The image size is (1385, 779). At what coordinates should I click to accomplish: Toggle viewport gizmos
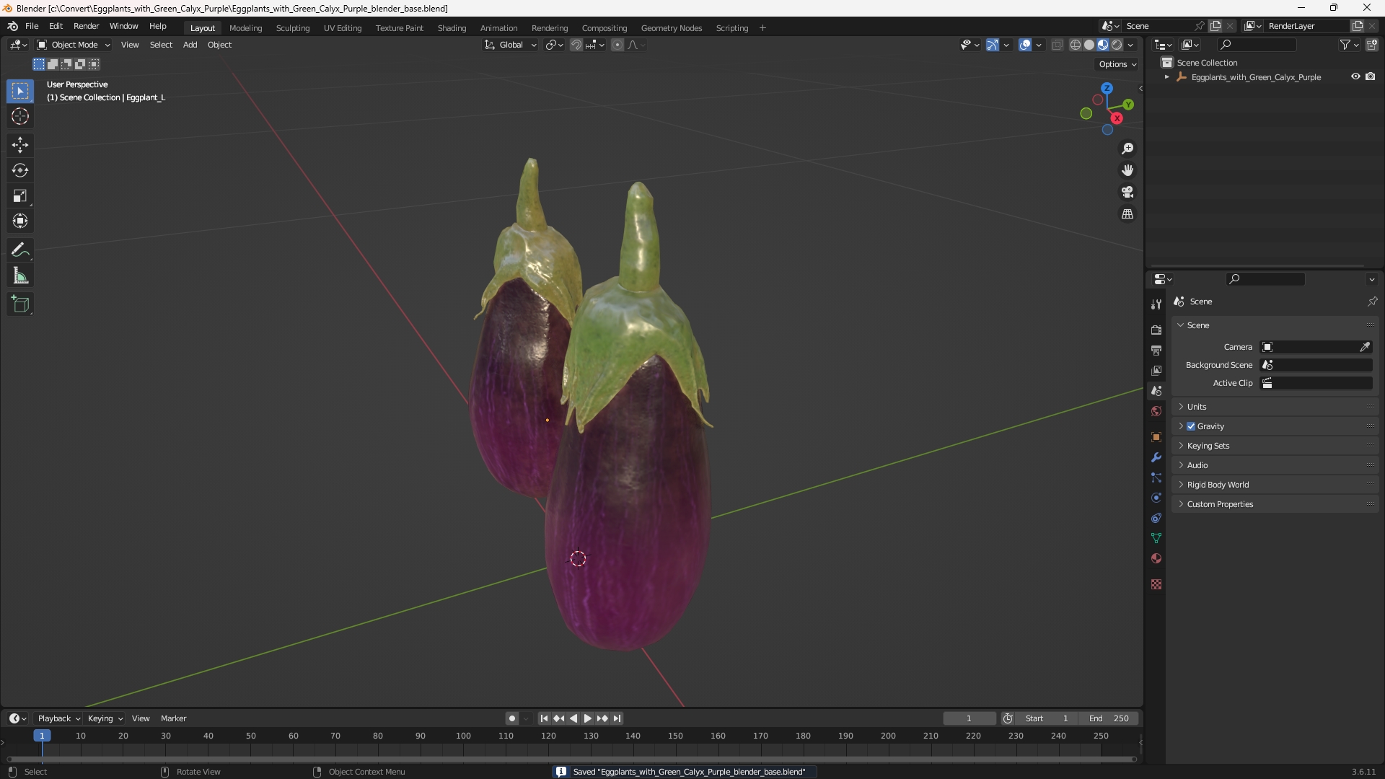click(x=993, y=45)
